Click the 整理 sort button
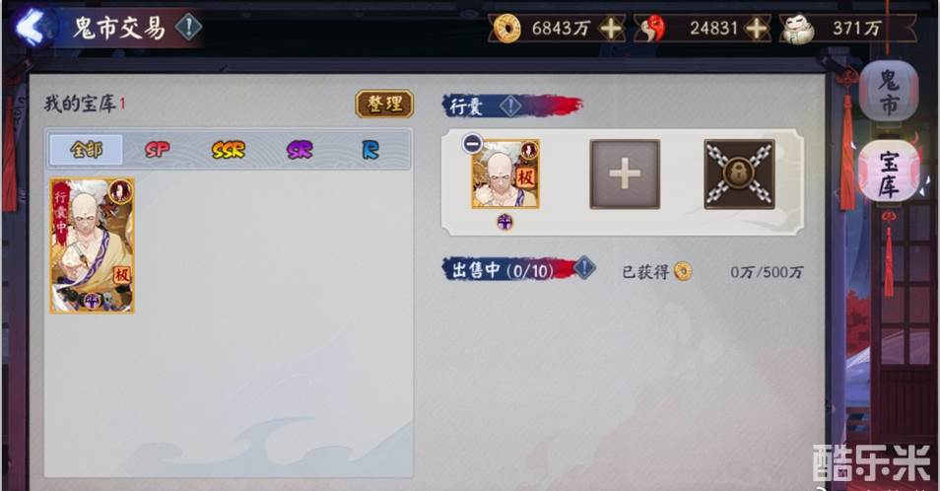This screenshot has height=491, width=940. tap(384, 104)
